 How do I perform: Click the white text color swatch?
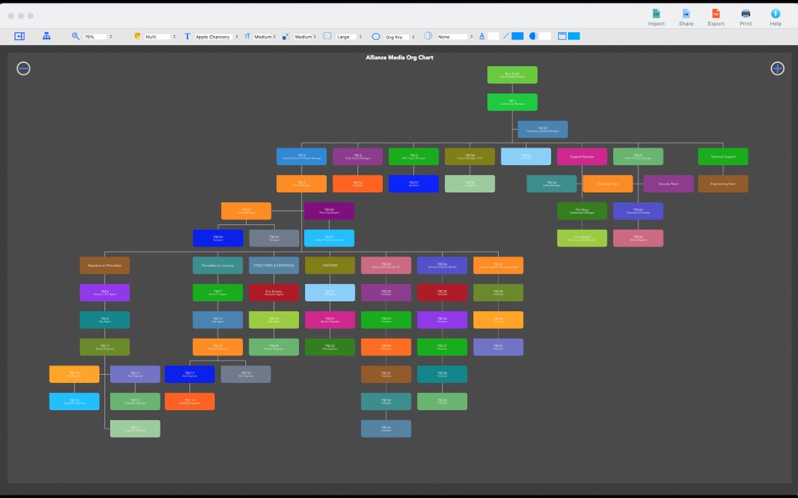(493, 36)
